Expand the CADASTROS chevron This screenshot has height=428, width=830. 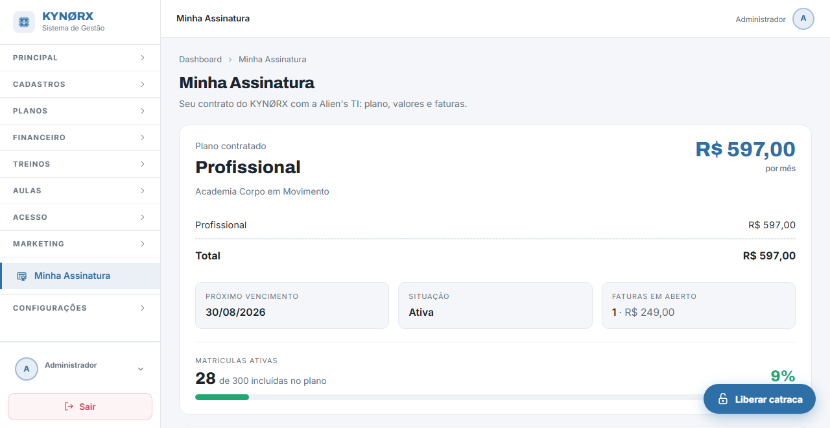point(143,84)
